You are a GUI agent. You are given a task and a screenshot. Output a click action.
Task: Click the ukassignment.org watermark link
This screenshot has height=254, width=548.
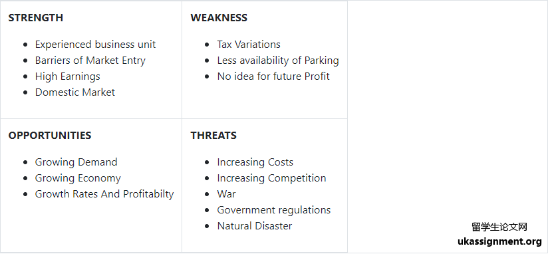tap(499, 241)
